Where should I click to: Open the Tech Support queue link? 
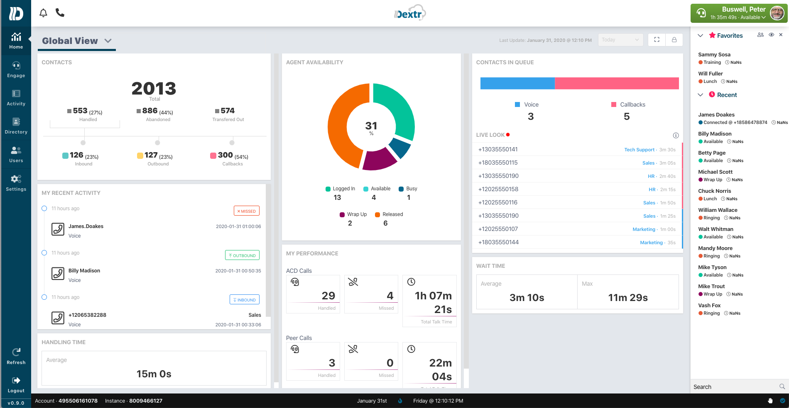tap(639, 150)
